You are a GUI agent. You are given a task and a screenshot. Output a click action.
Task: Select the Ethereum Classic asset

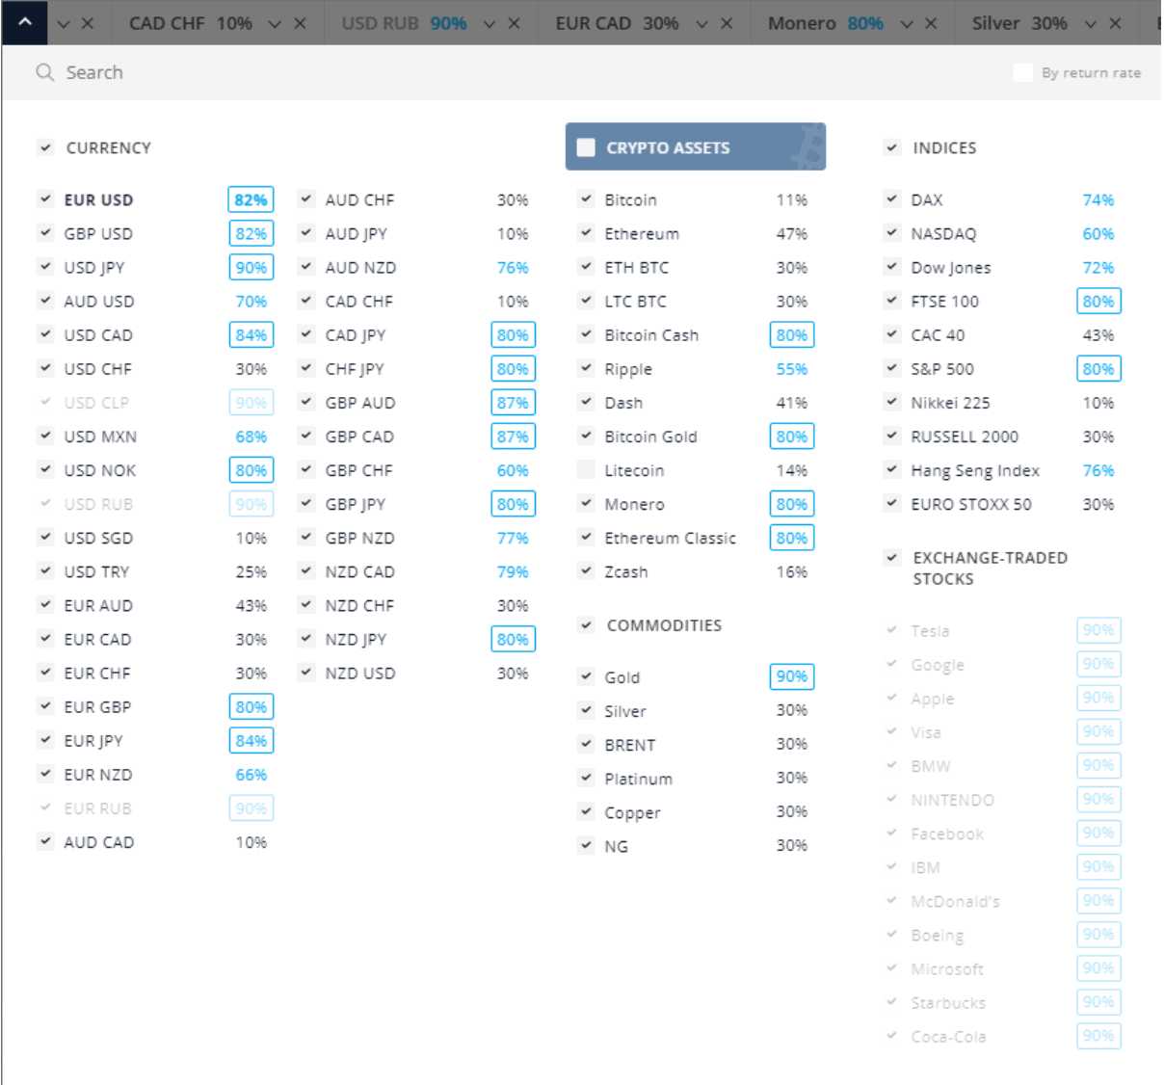(670, 538)
